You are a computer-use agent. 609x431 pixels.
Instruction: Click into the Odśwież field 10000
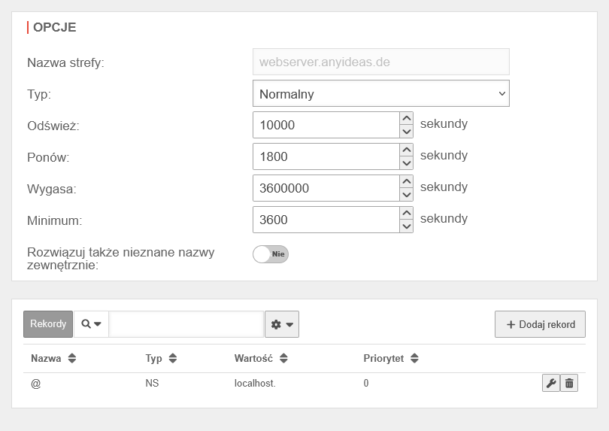[x=326, y=125]
